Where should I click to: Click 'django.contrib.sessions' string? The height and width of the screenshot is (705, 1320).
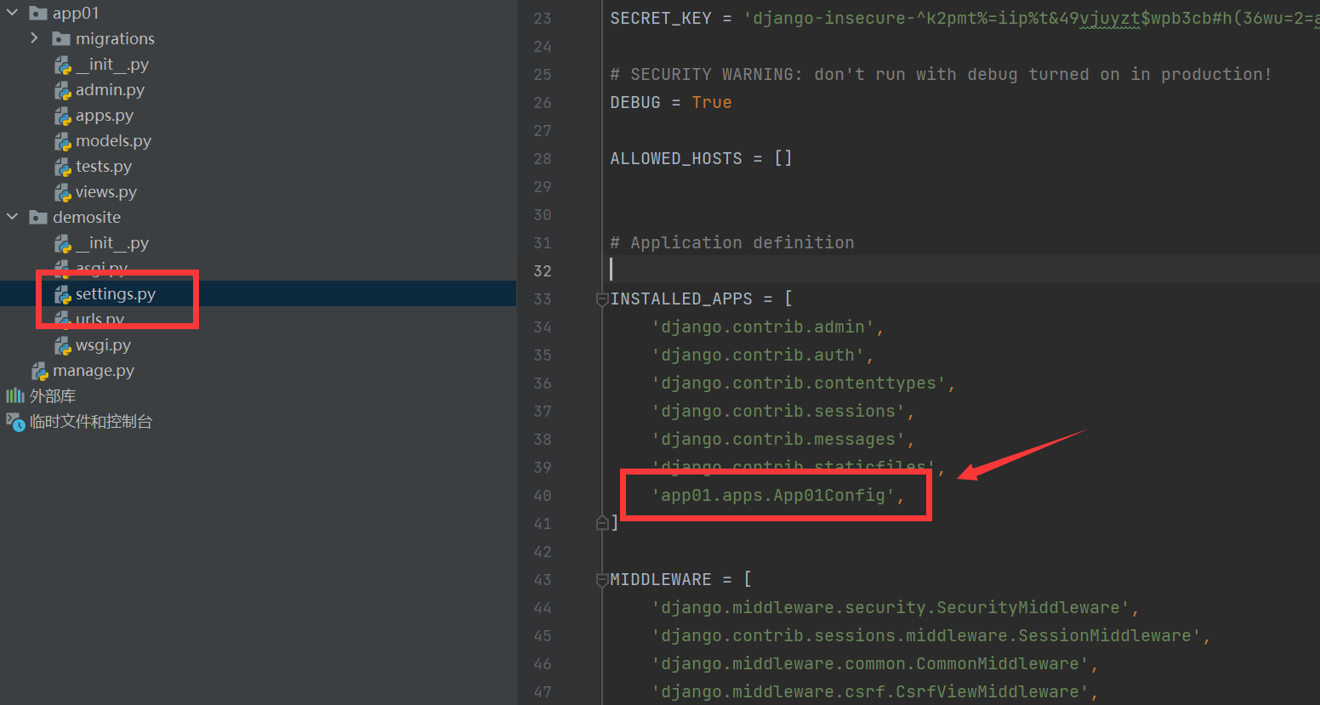pos(778,411)
